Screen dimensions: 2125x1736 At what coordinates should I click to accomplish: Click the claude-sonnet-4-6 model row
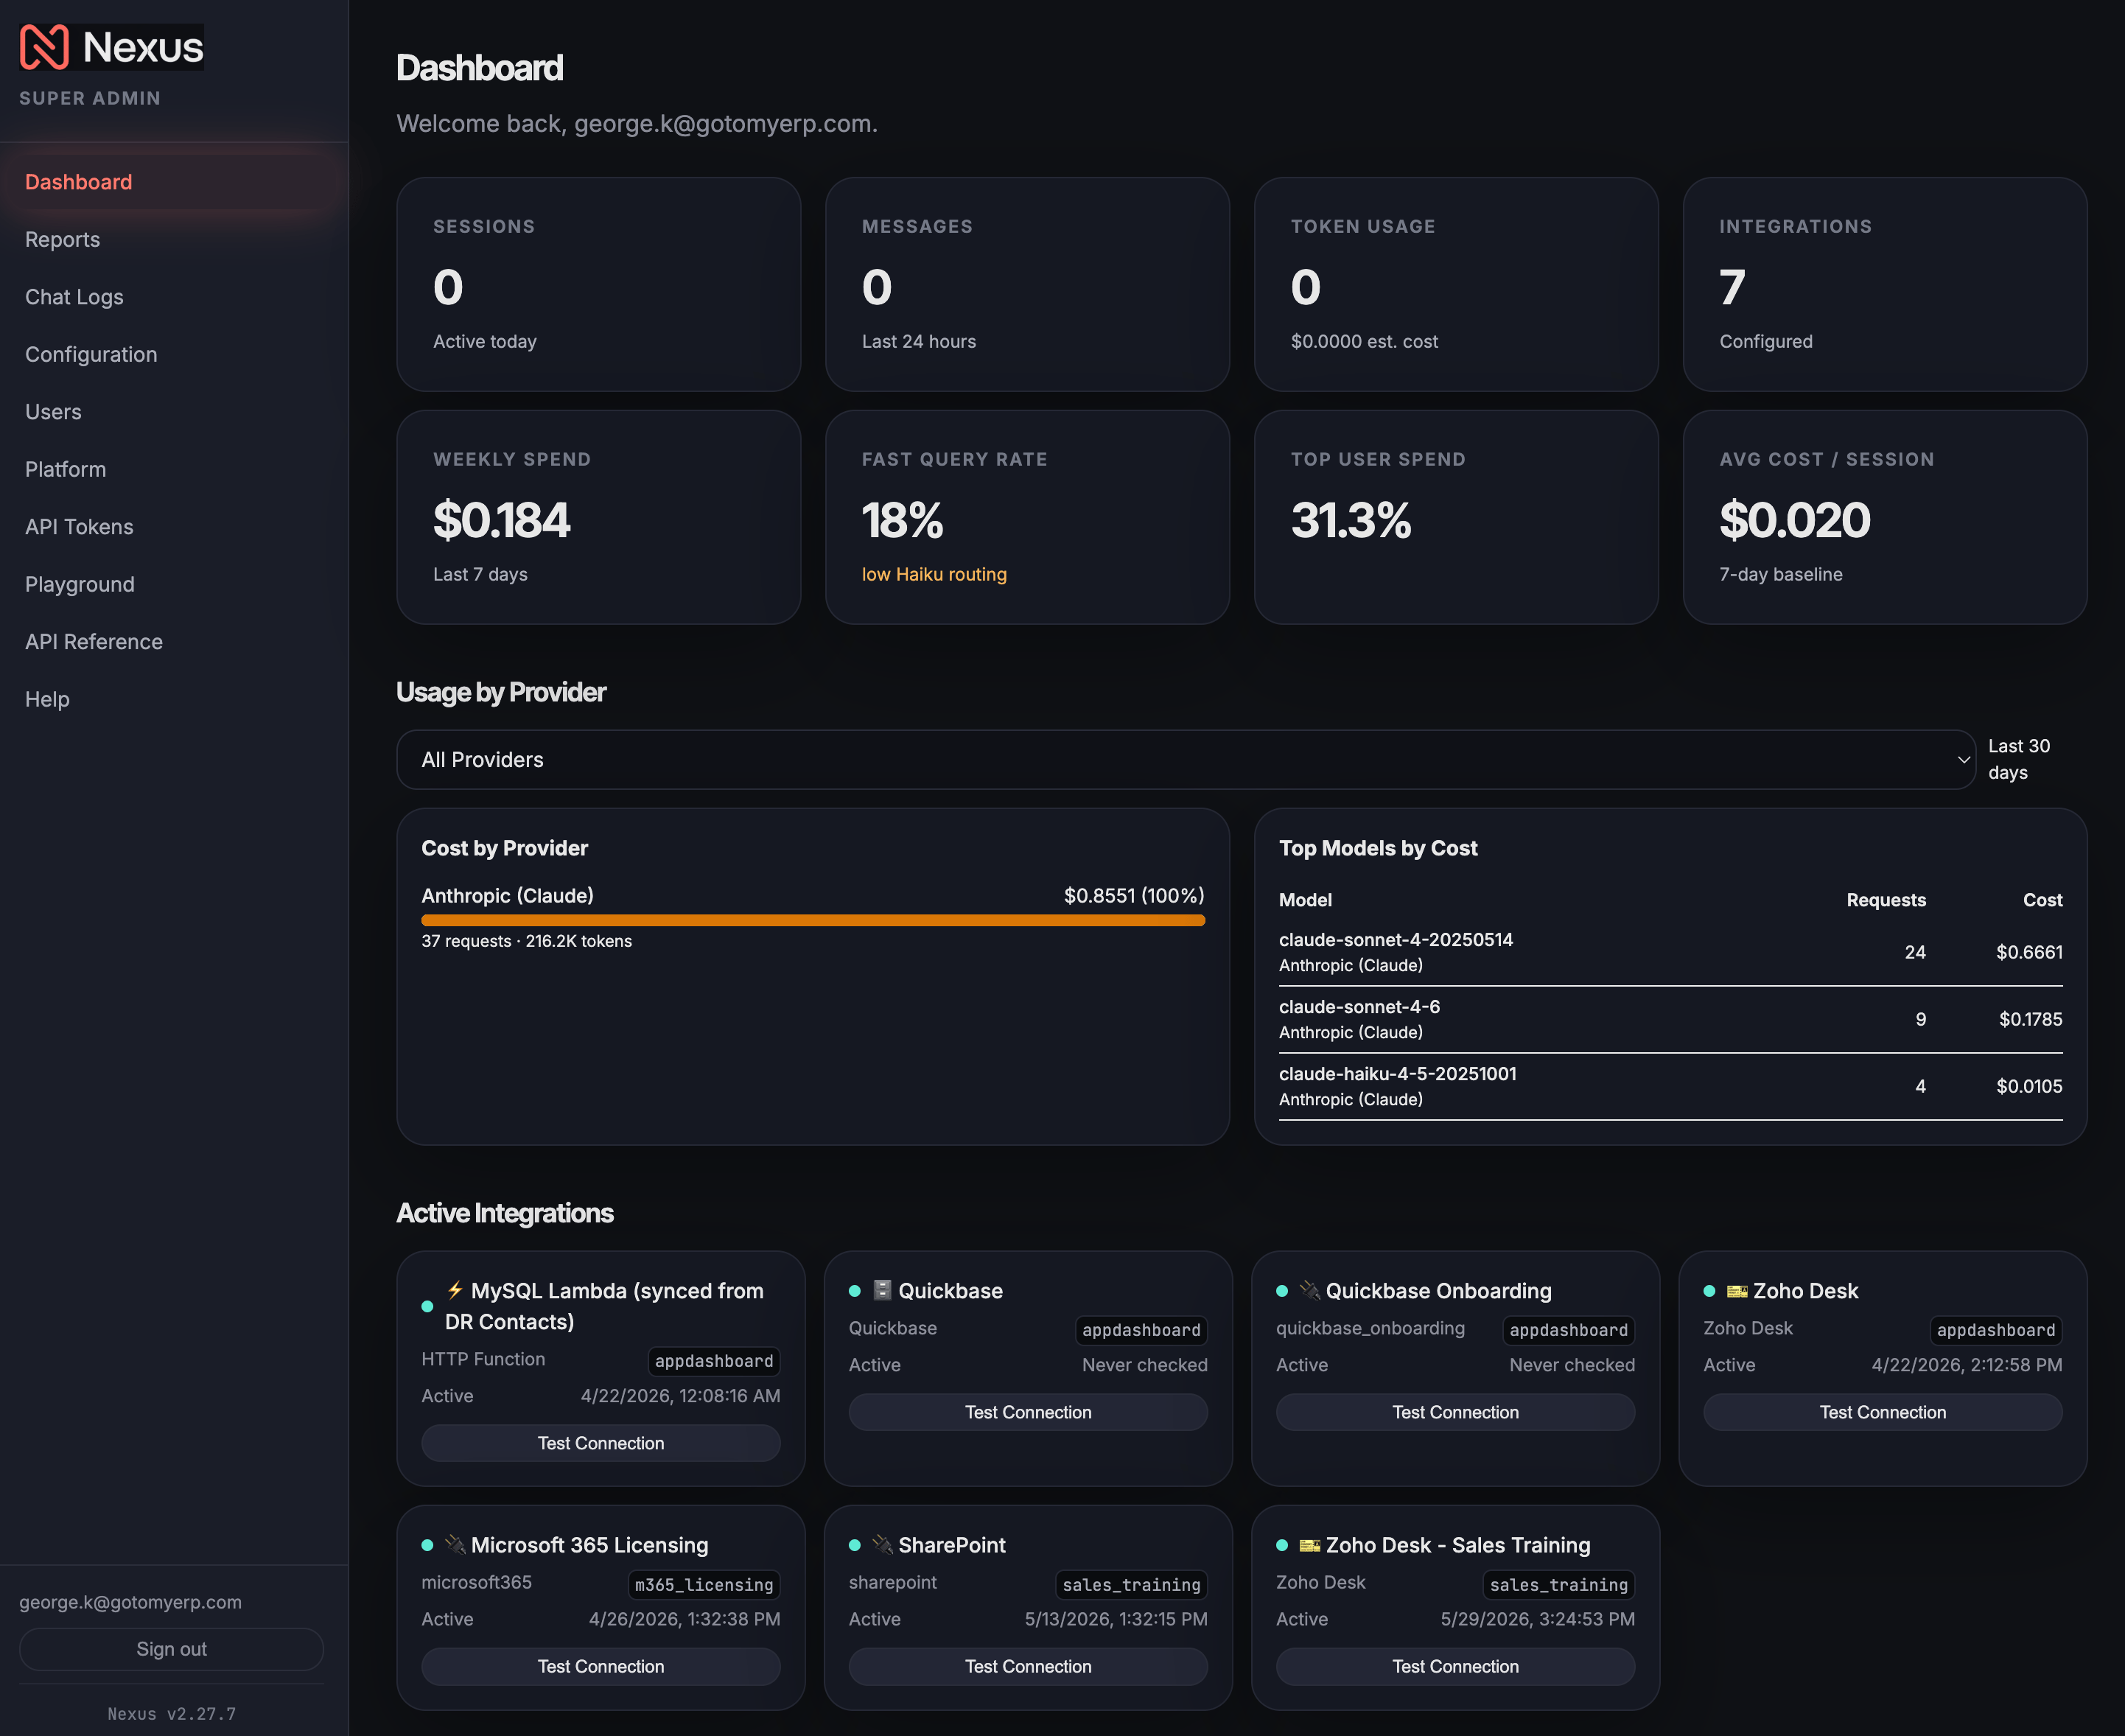click(1670, 1019)
